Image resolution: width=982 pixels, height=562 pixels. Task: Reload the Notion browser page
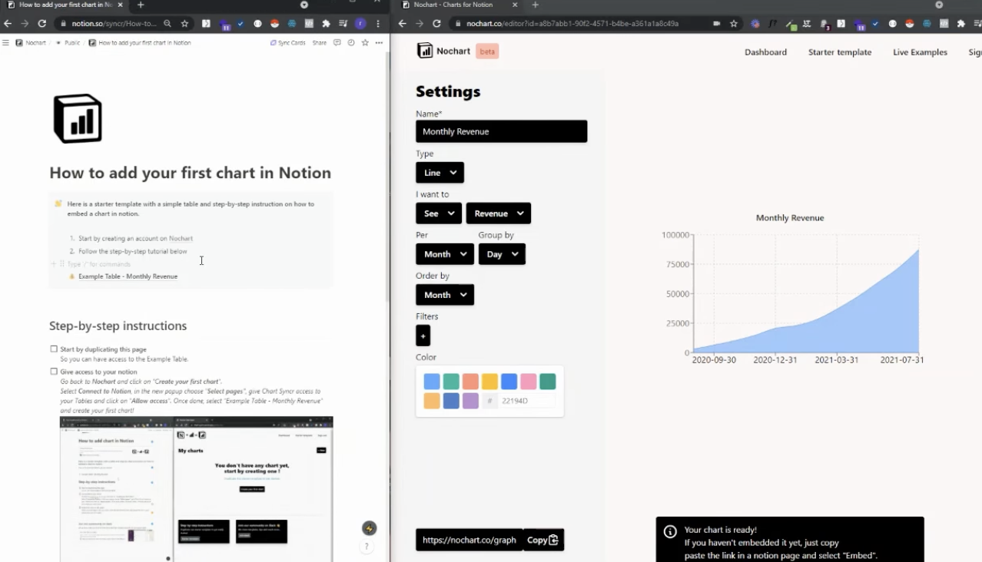tap(41, 24)
